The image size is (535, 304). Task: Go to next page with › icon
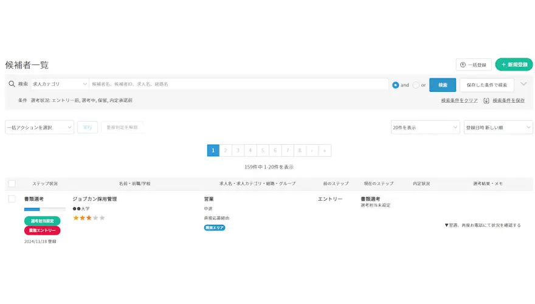pyautogui.click(x=312, y=150)
